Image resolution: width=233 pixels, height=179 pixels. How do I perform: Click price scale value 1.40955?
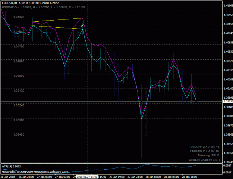click(228, 15)
